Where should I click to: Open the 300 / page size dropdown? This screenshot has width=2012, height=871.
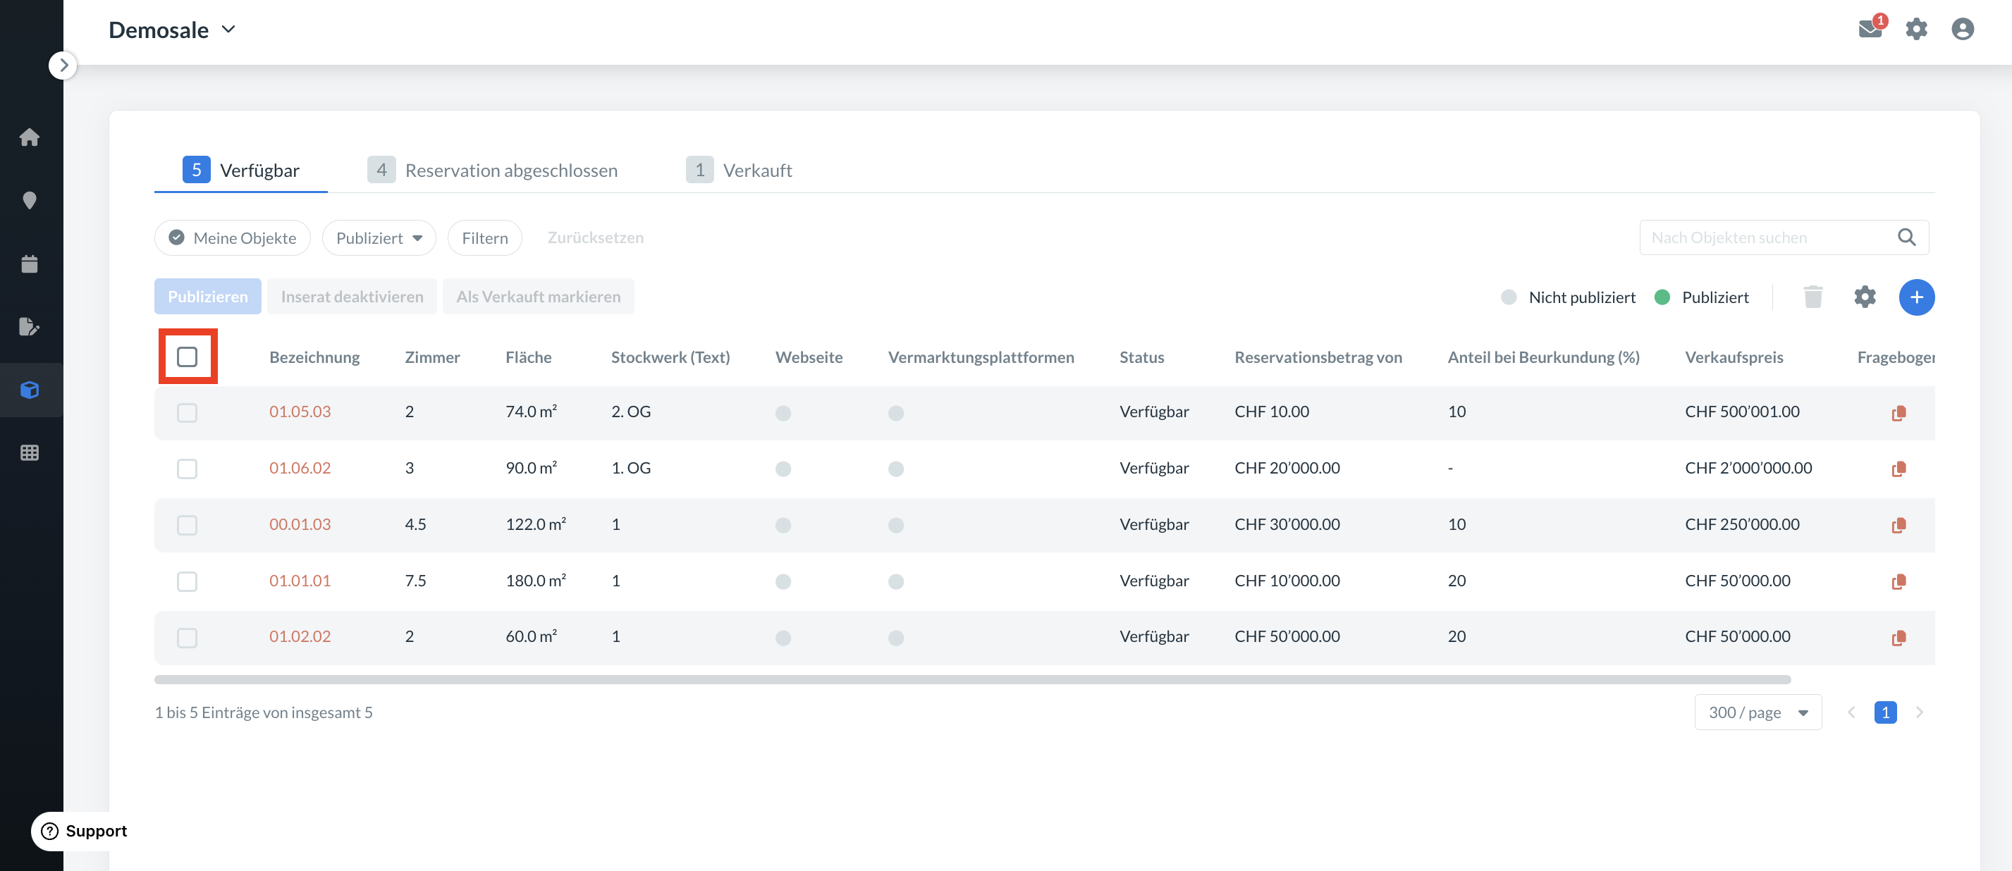click(x=1758, y=712)
